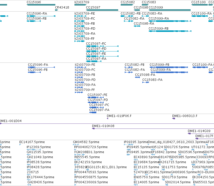Open EST GM04582.5prime
The height and width of the screenshot is (186, 214).
[x=86, y=142]
